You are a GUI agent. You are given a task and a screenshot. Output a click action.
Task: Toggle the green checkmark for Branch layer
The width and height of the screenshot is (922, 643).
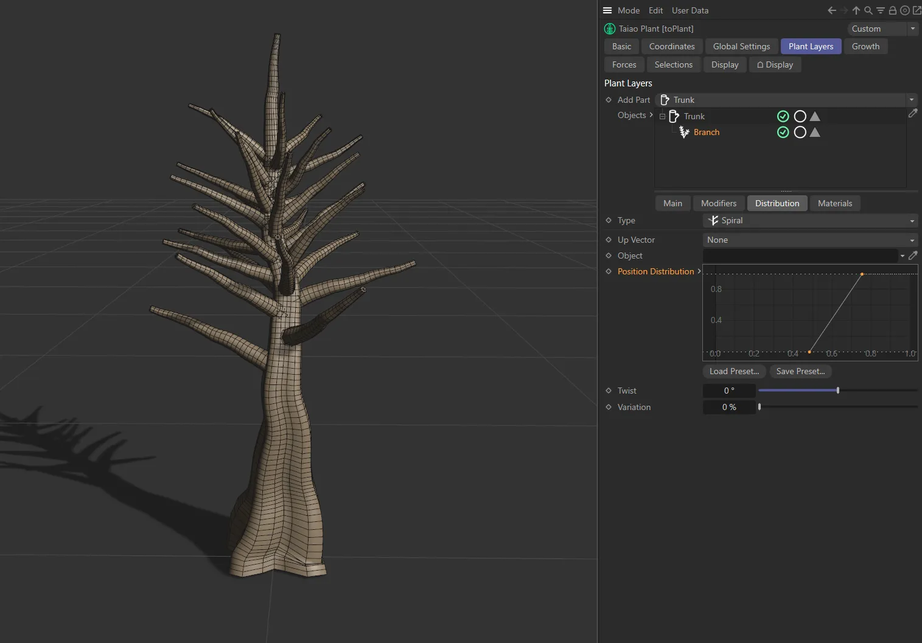(x=783, y=133)
